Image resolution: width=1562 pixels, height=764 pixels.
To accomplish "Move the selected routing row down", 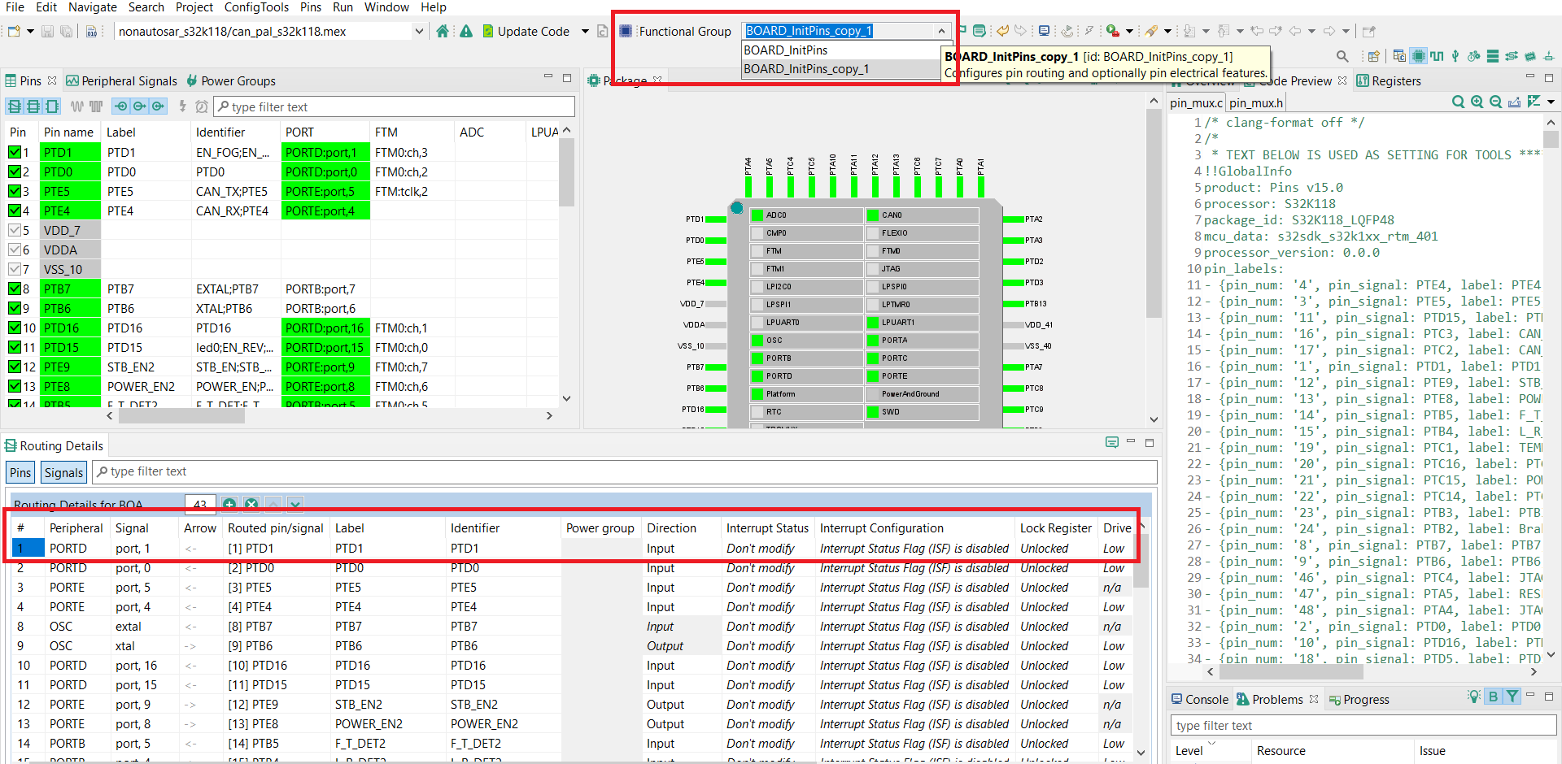I will (295, 505).
